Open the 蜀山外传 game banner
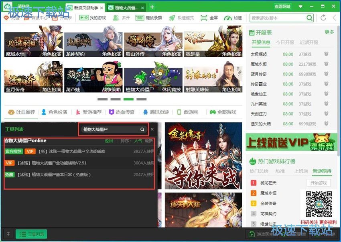 [153, 42]
